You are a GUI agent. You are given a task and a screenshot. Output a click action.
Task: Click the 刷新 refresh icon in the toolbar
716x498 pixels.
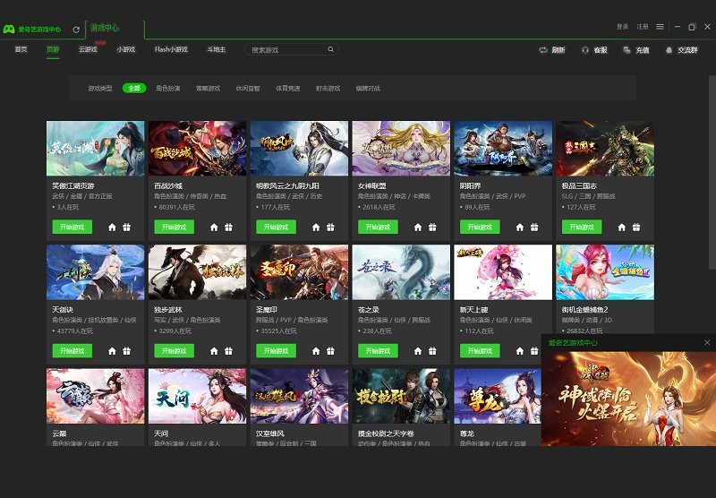pos(542,50)
